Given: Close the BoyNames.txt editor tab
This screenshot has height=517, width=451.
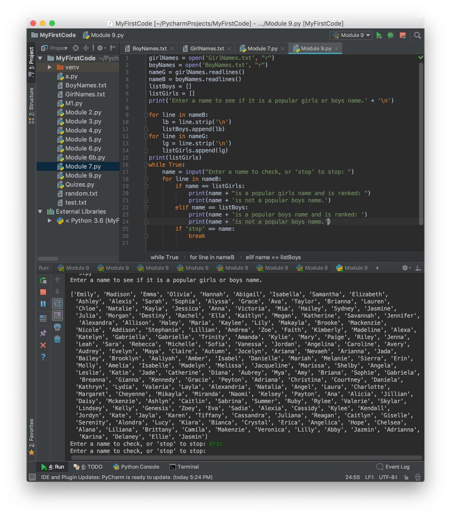Looking at the screenshot, I should click(171, 48).
